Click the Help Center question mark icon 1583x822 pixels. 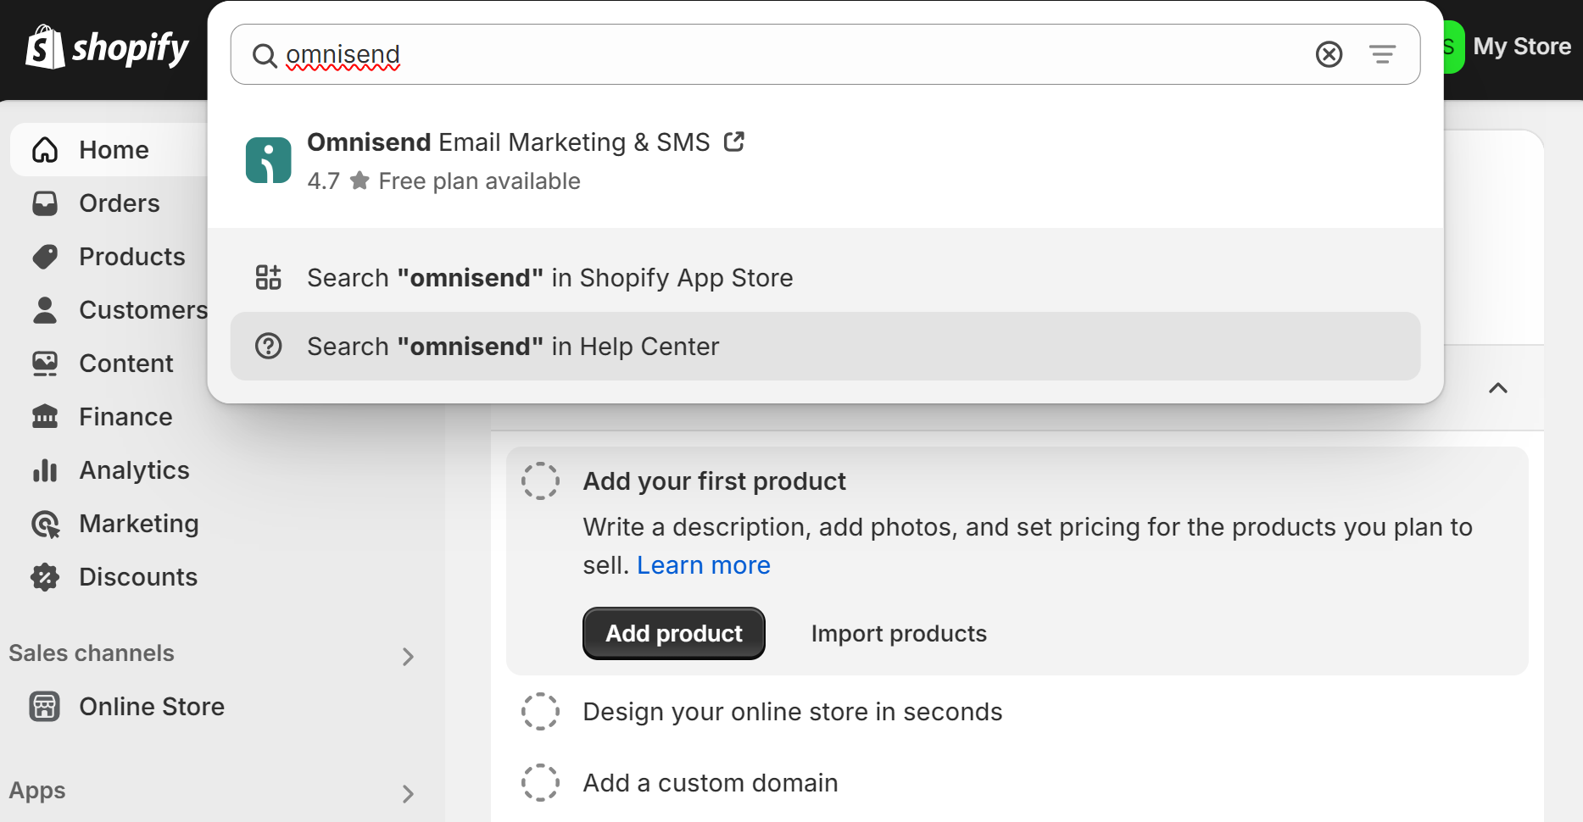coord(268,346)
